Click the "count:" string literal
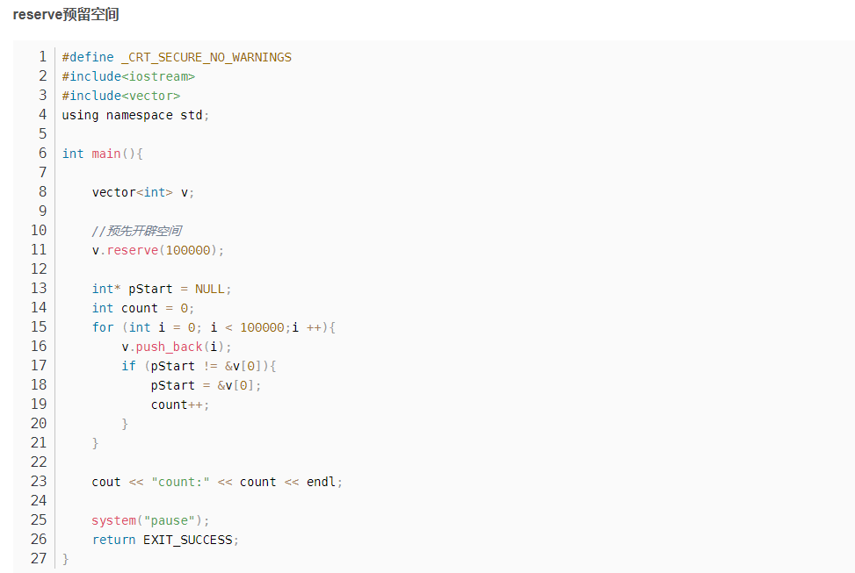The image size is (855, 573). pos(180,482)
